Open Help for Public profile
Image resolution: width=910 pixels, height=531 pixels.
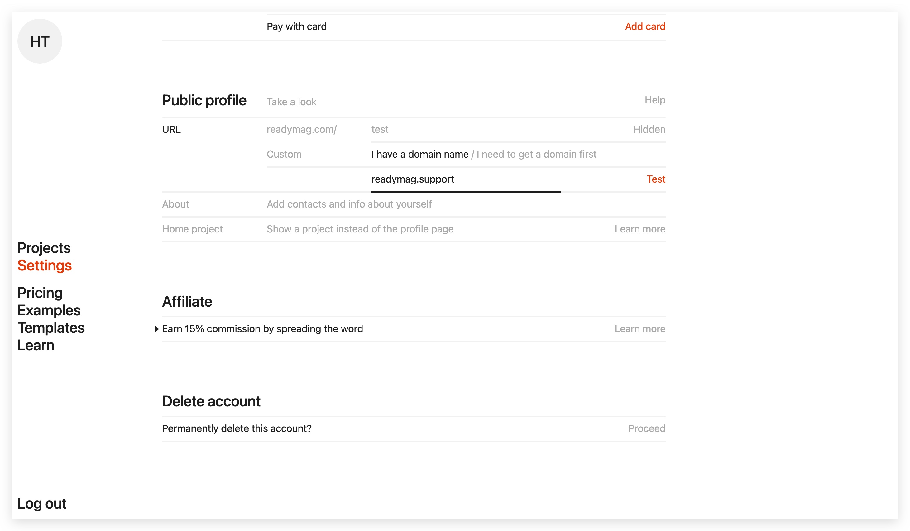tap(655, 100)
